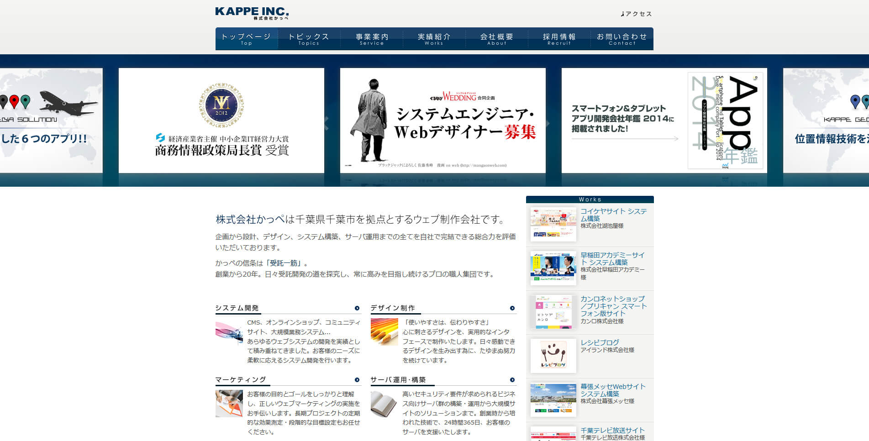Click the carousel next arrow
Screen dimensions: 869x441
click(x=548, y=123)
